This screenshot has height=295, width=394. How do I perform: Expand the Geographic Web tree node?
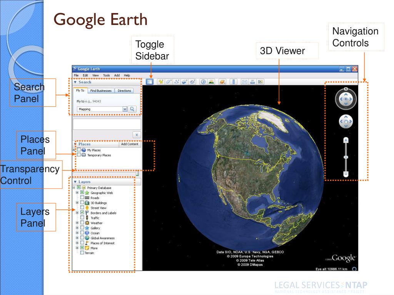77,193
